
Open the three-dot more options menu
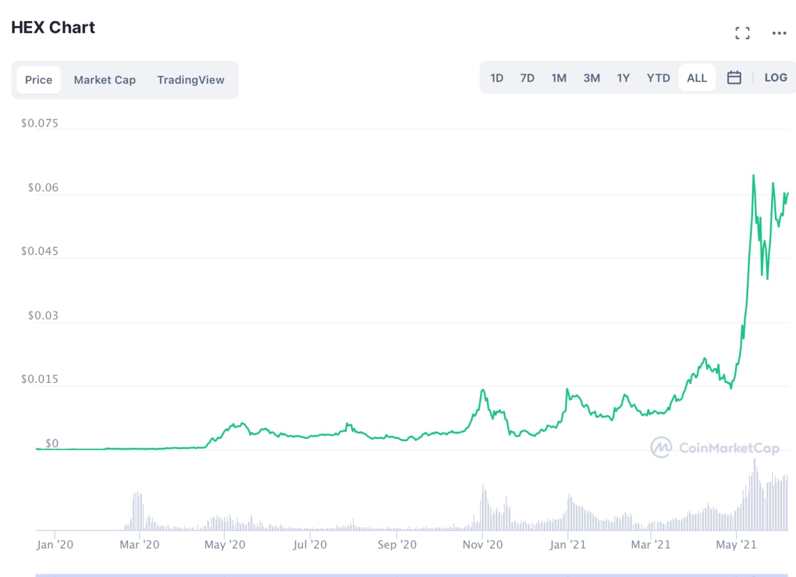pyautogui.click(x=779, y=33)
